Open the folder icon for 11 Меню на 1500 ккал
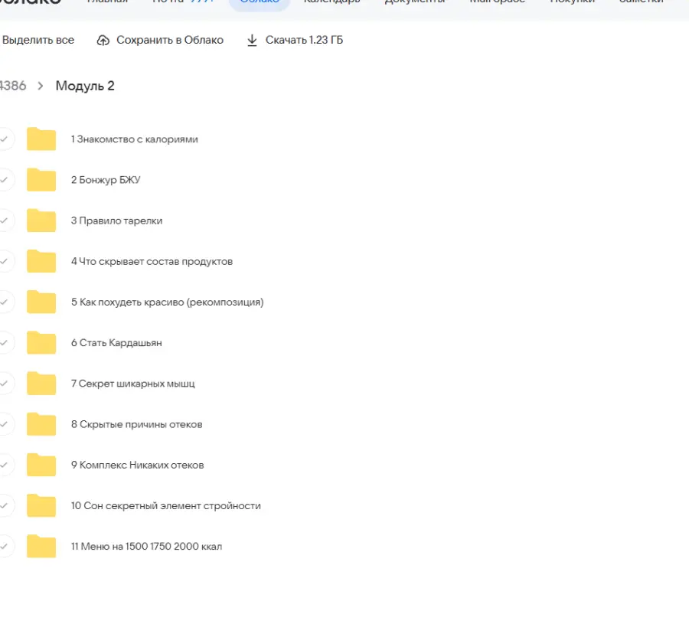Image resolution: width=689 pixels, height=624 pixels. coord(41,547)
